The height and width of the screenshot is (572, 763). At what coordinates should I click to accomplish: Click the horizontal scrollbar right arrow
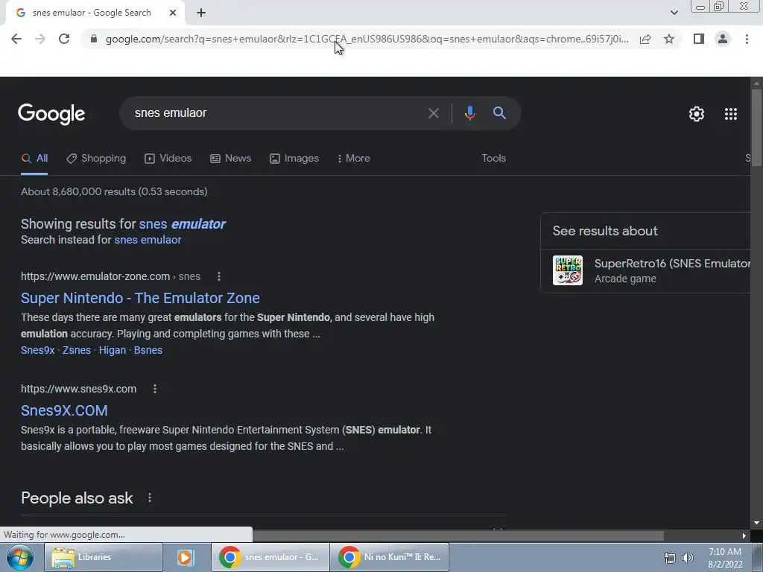(744, 536)
